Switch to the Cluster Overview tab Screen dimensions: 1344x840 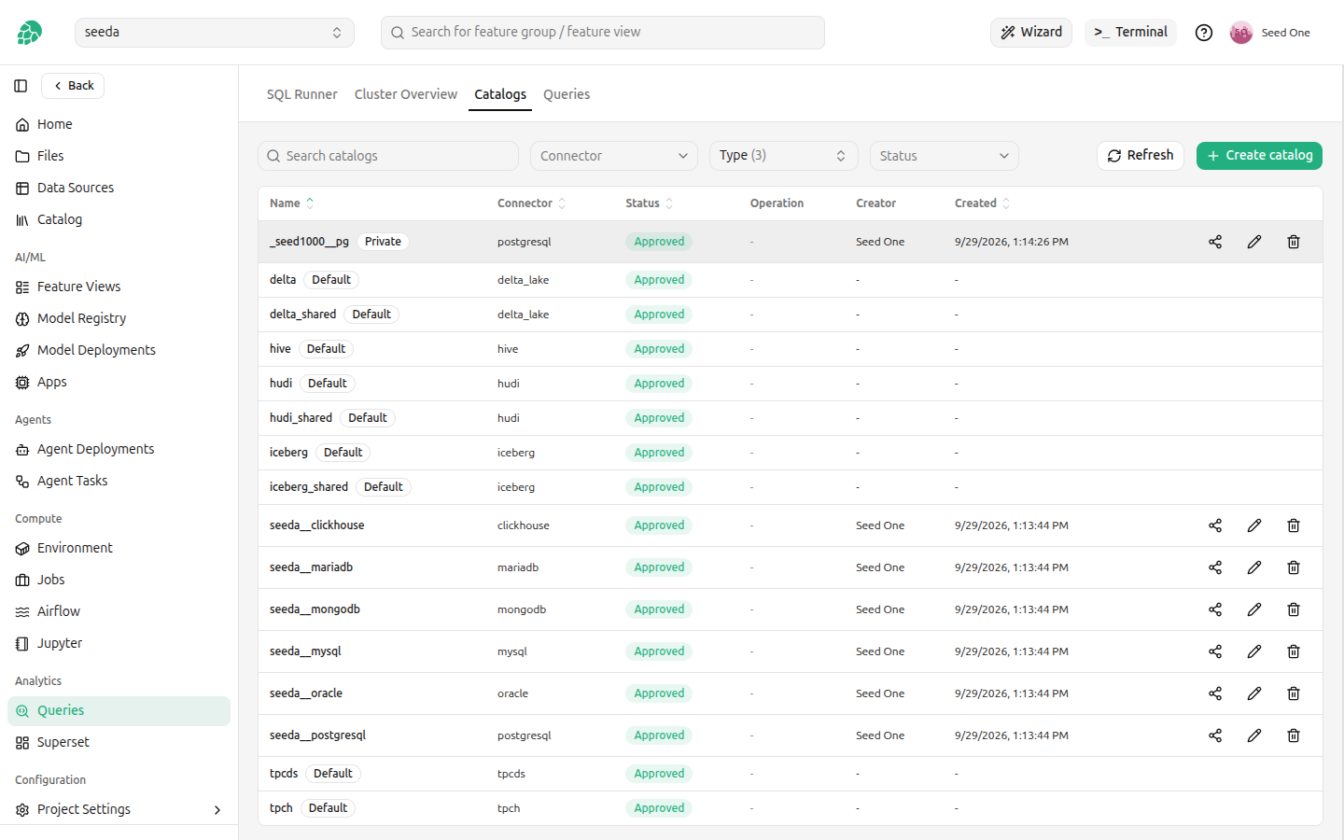point(406,94)
